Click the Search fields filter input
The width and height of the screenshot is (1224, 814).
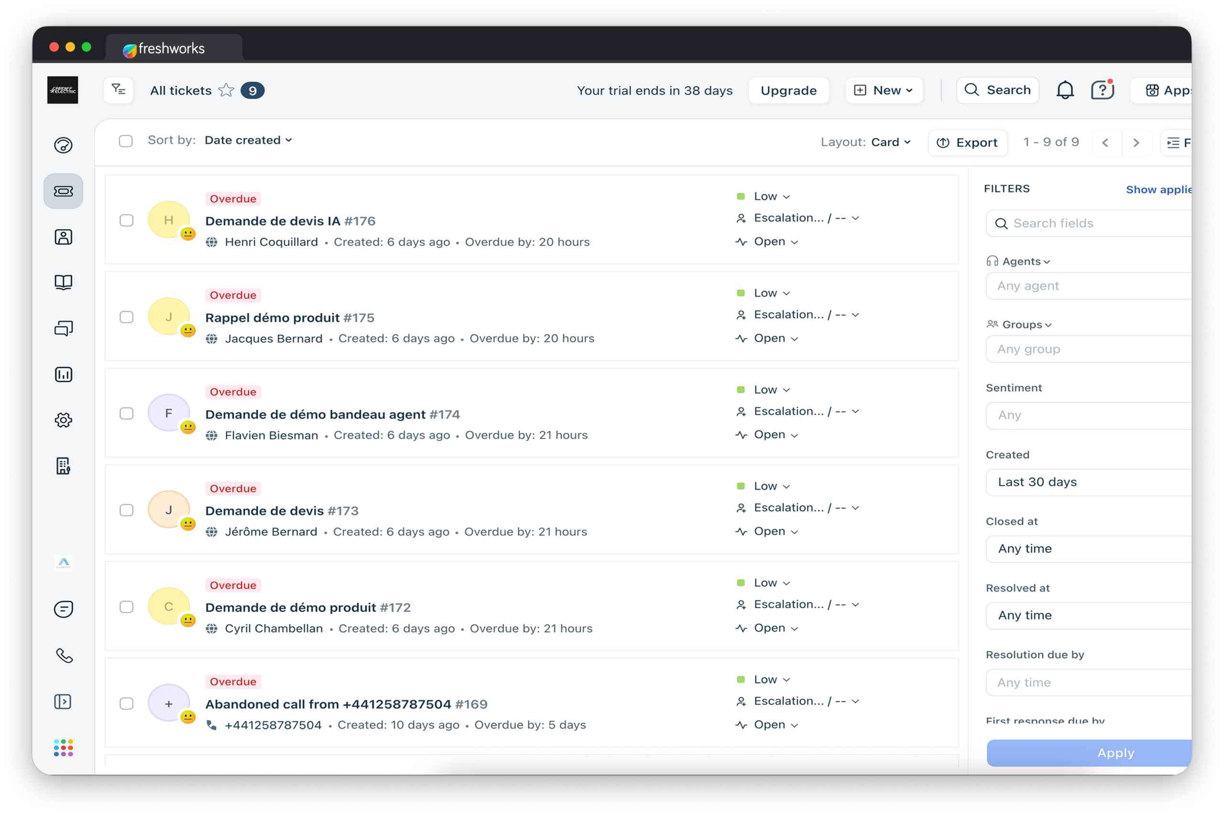click(1090, 223)
